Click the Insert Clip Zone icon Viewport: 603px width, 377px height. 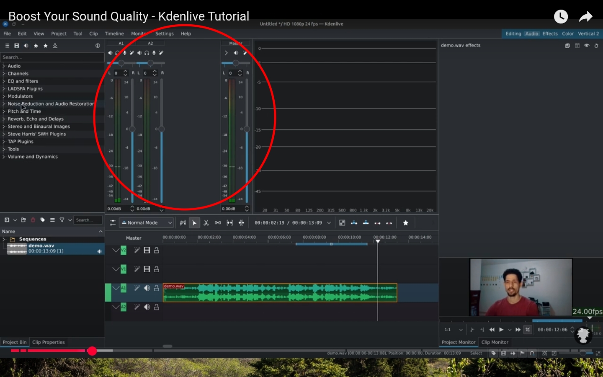(x=354, y=223)
